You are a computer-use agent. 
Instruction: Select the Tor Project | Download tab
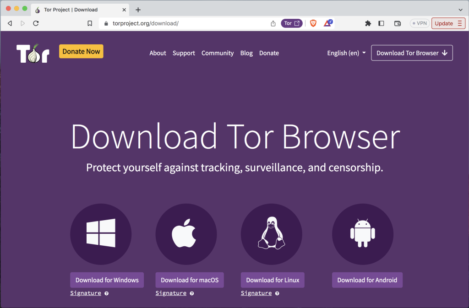(x=80, y=10)
